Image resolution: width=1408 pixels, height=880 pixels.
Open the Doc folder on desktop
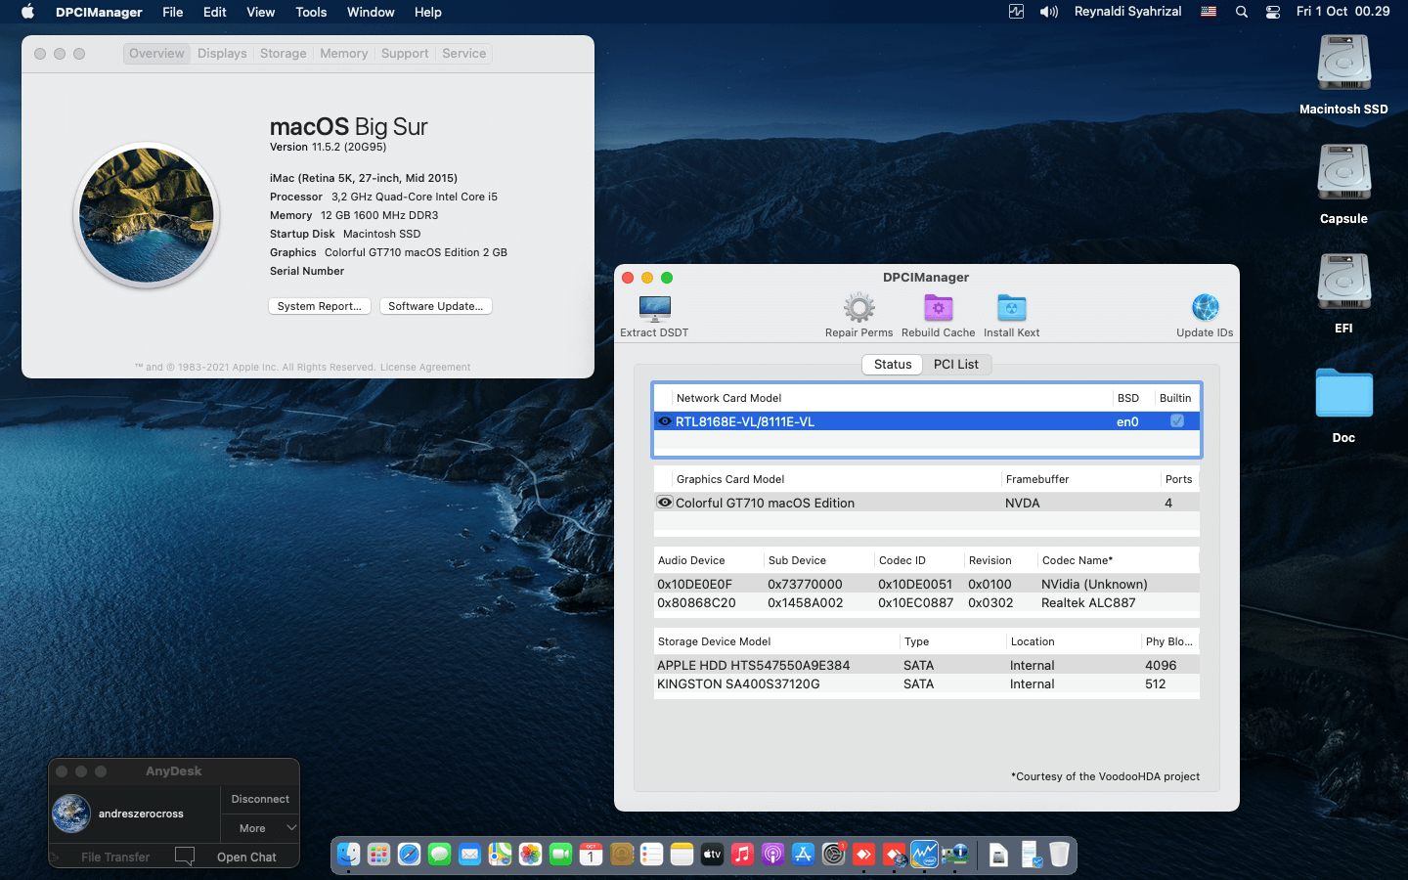coord(1343,393)
